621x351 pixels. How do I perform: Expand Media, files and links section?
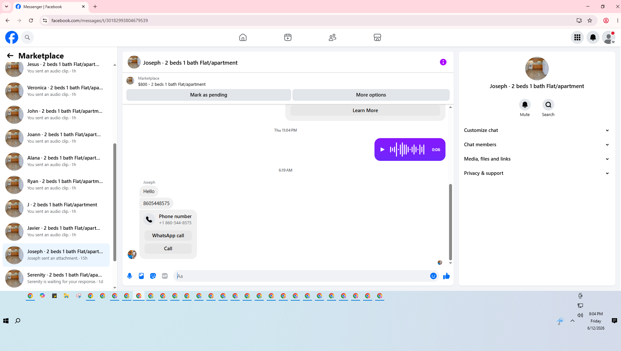(x=537, y=159)
